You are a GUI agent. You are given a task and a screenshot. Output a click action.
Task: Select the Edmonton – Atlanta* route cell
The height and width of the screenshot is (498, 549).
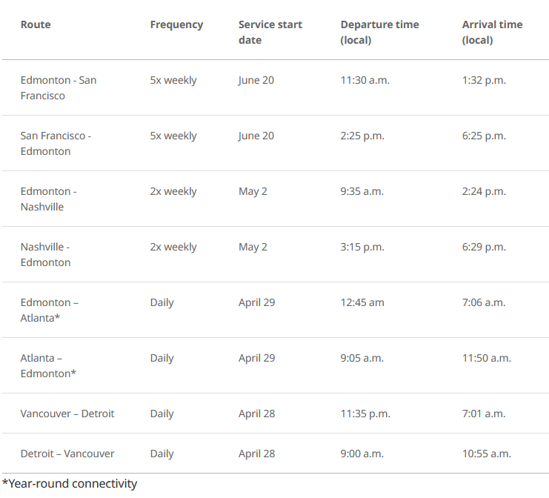pyautogui.click(x=49, y=310)
